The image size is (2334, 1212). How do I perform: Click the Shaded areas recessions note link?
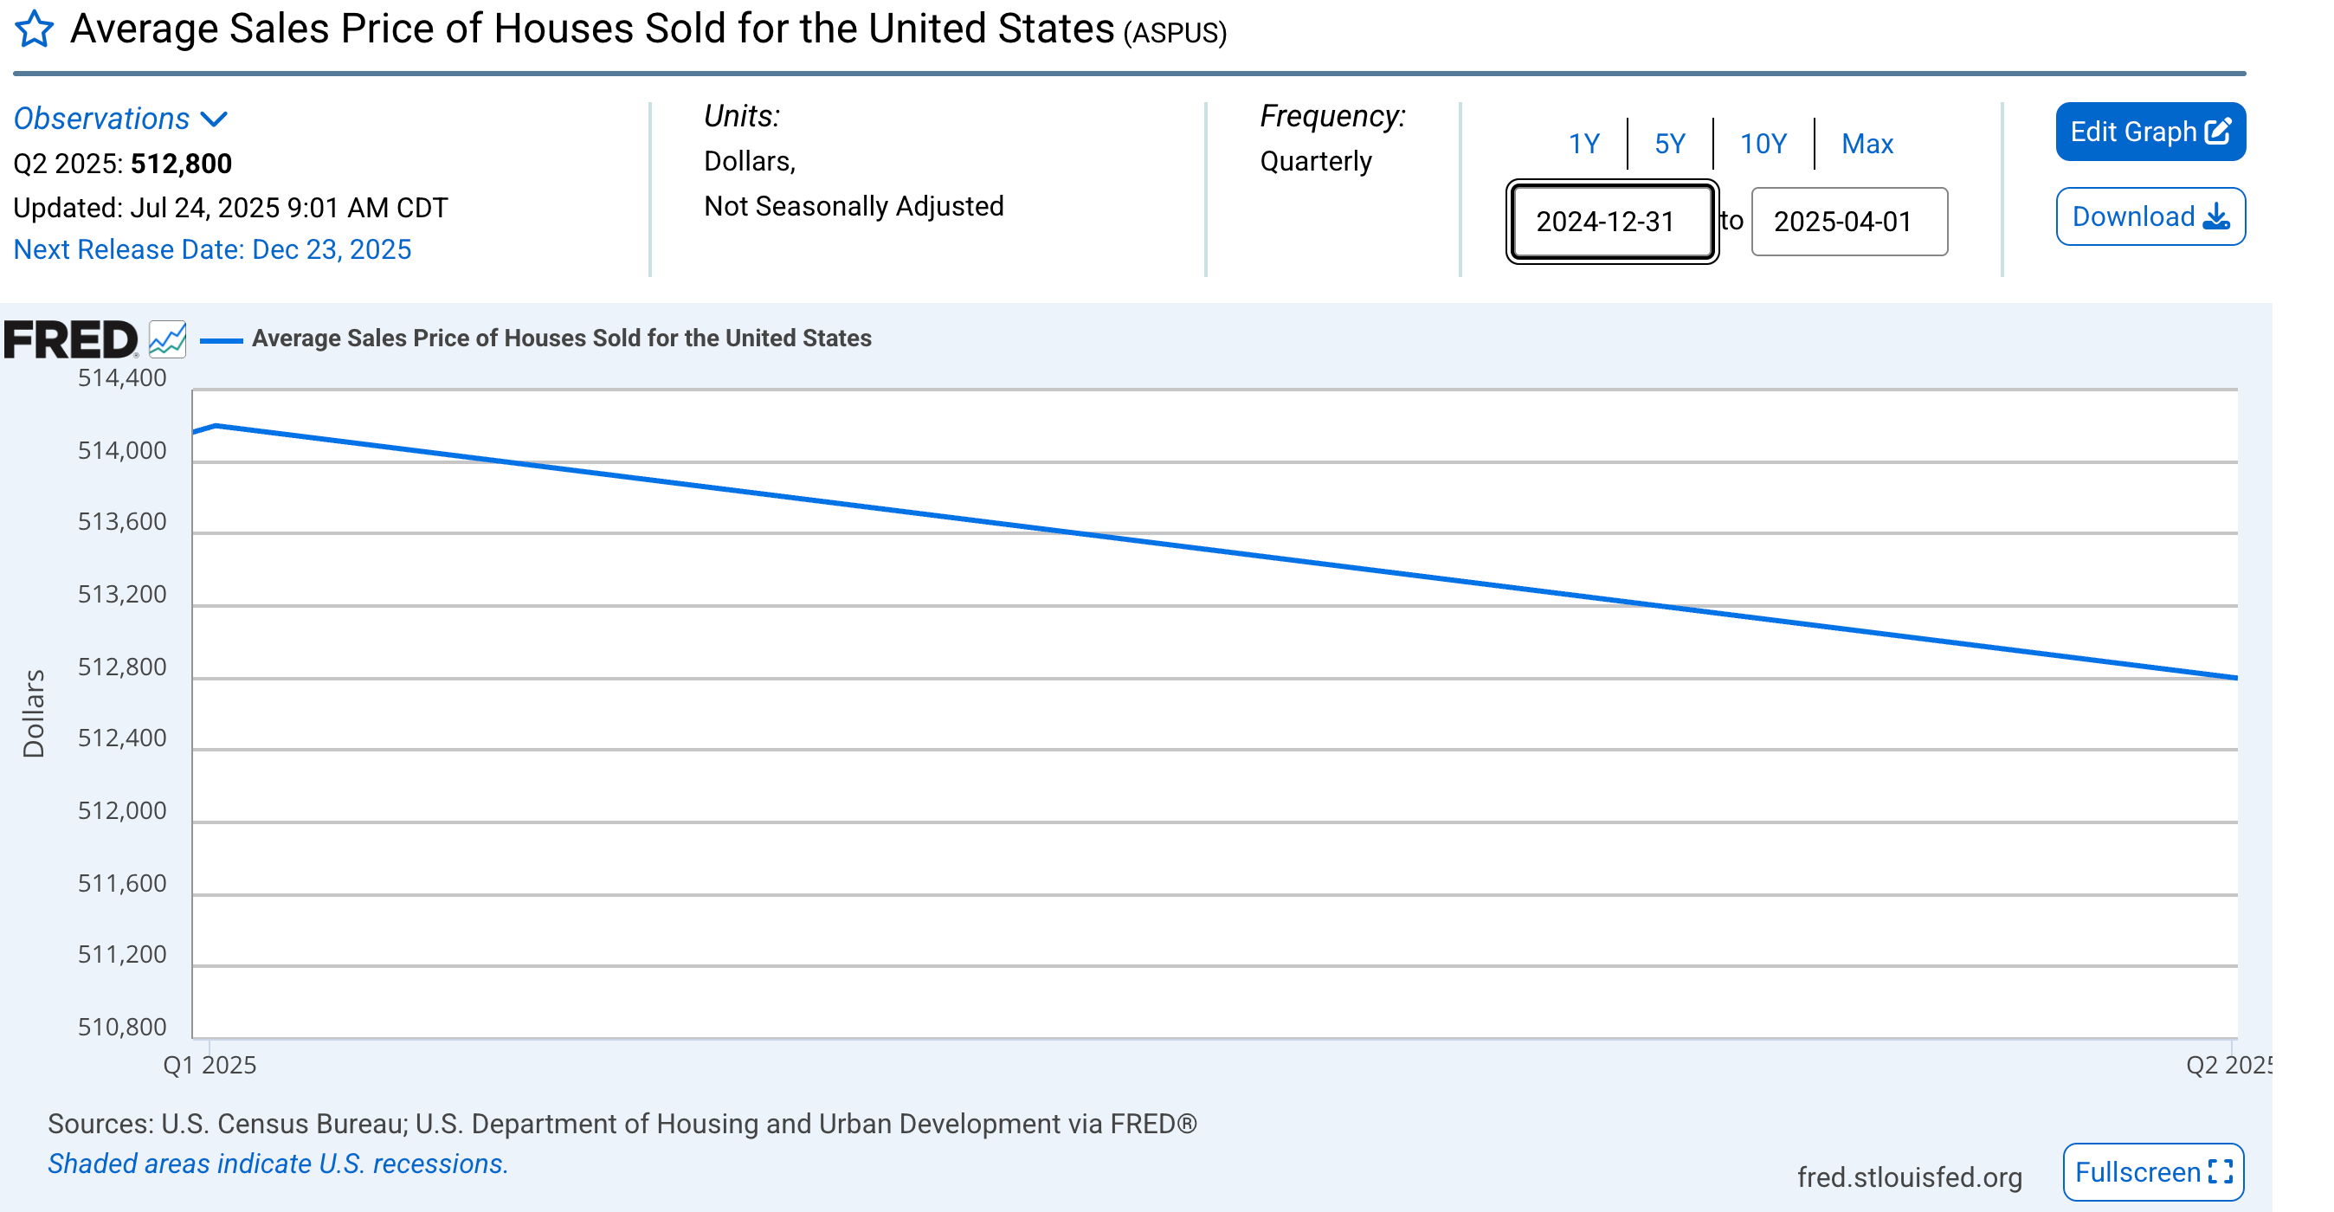[x=277, y=1163]
